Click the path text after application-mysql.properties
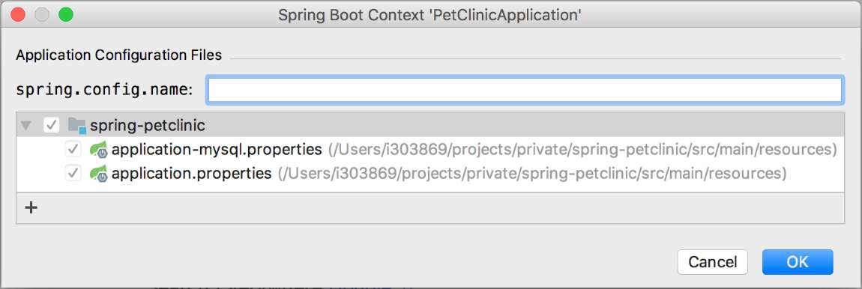The height and width of the screenshot is (289, 862). click(x=582, y=150)
